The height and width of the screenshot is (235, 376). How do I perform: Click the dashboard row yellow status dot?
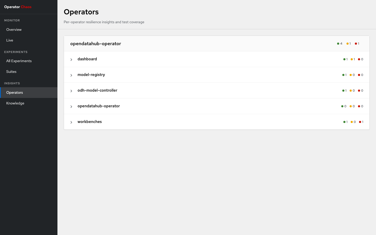click(352, 59)
